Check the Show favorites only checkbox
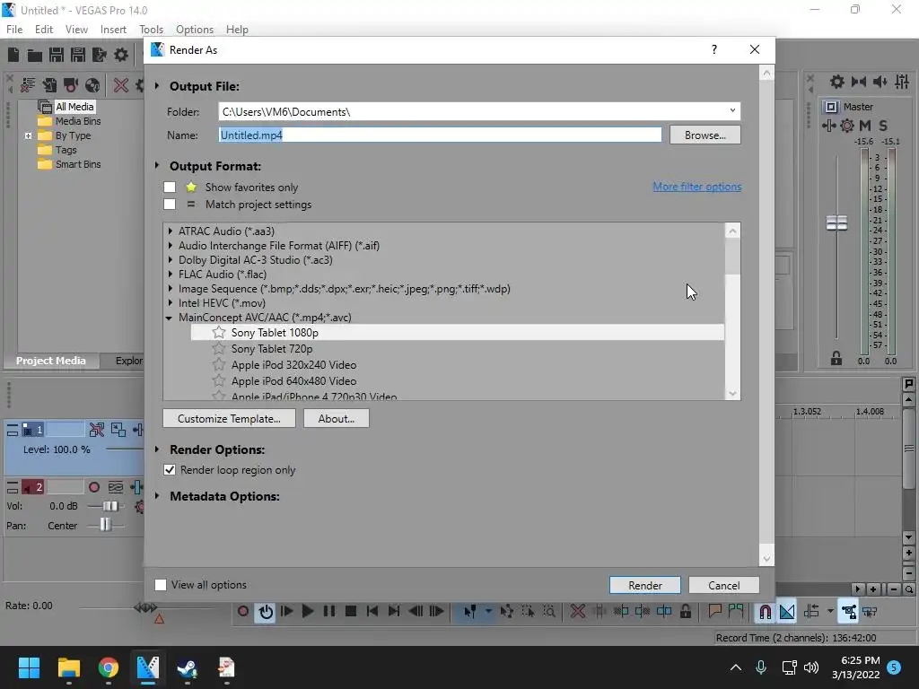Image resolution: width=919 pixels, height=689 pixels. 170,187
